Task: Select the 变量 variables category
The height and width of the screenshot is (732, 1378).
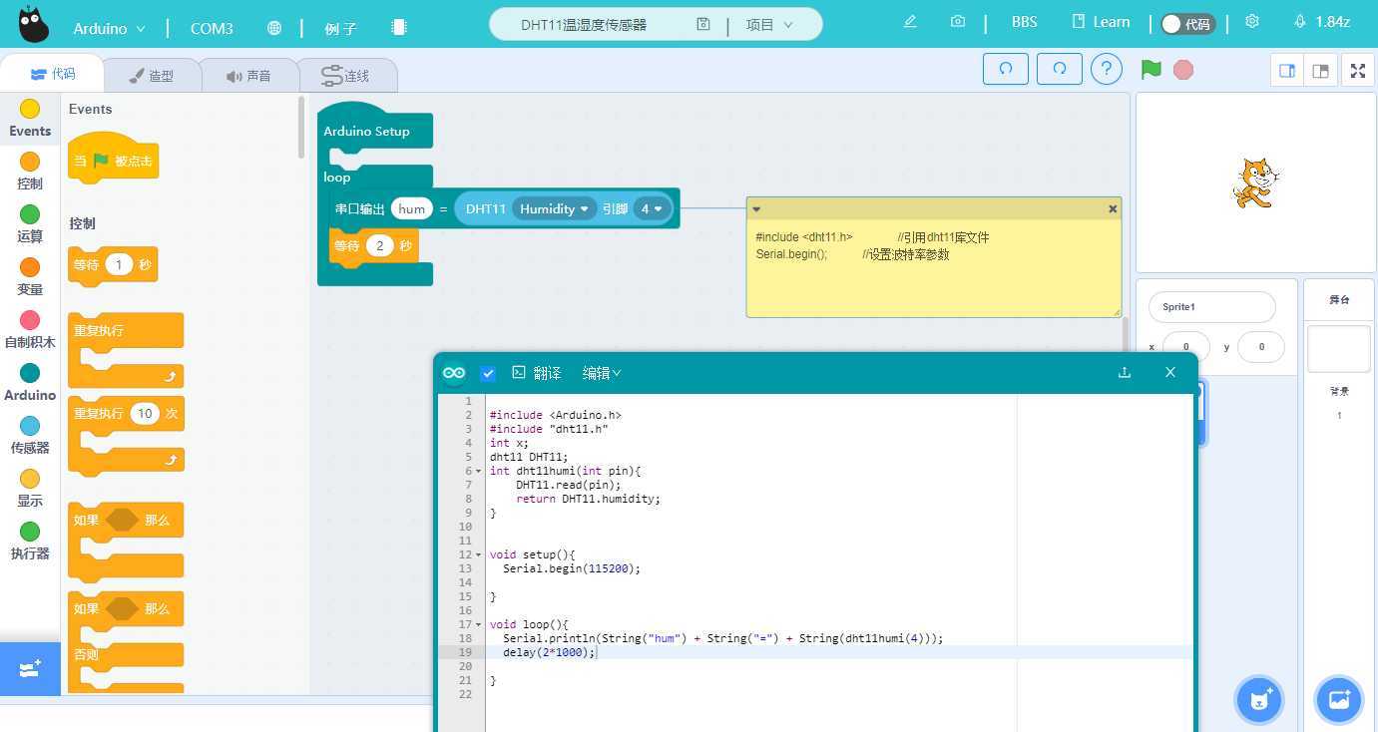Action: (30, 276)
